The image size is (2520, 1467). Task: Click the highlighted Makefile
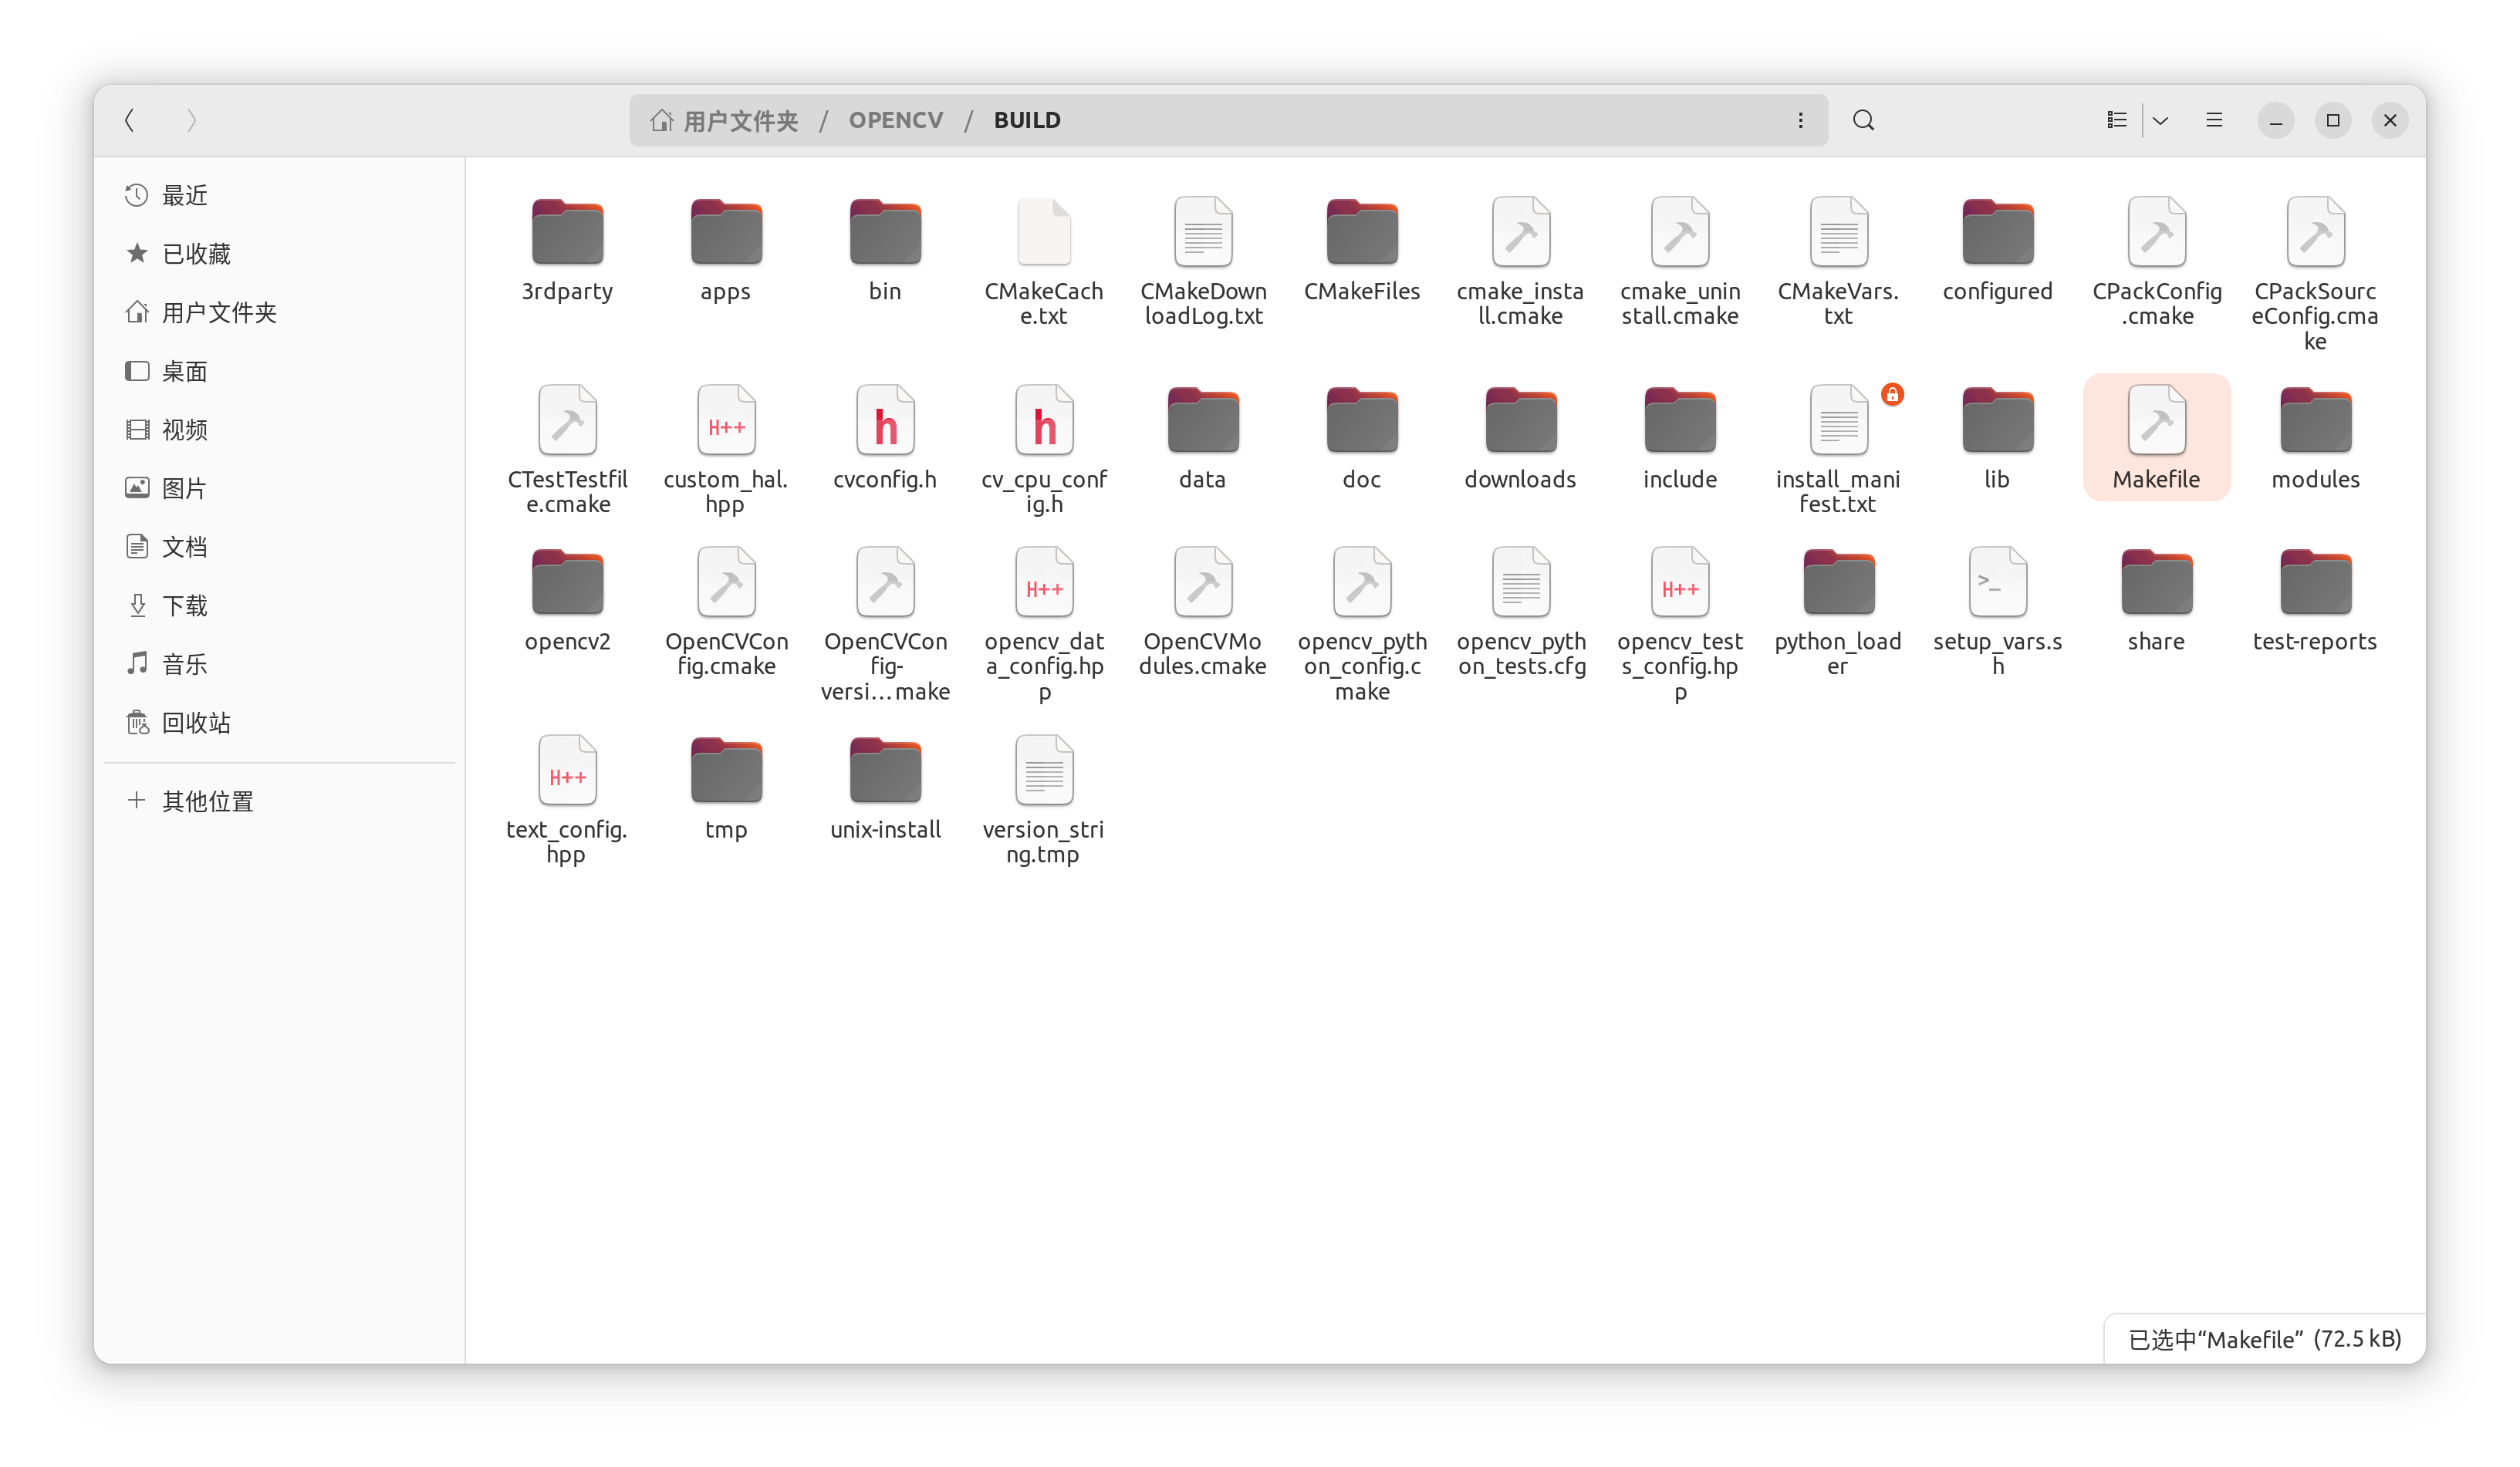(2157, 437)
